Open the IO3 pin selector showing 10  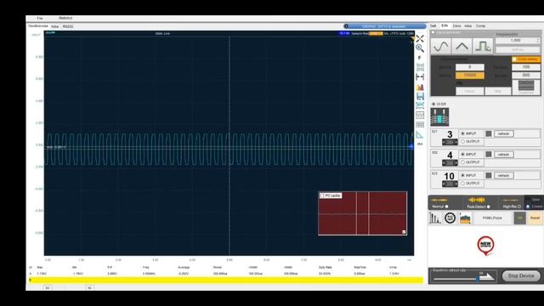(x=450, y=184)
